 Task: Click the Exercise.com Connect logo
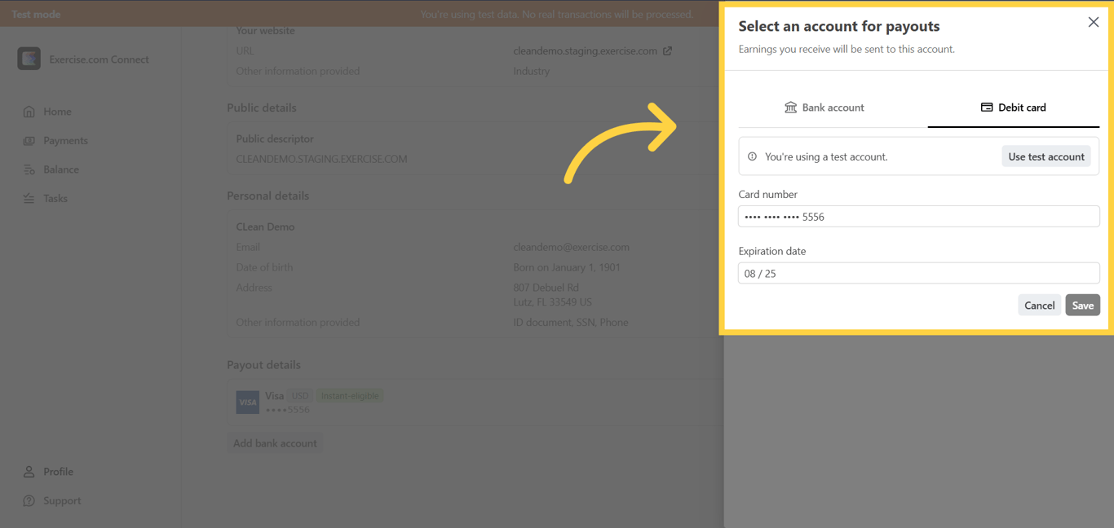coord(29,59)
